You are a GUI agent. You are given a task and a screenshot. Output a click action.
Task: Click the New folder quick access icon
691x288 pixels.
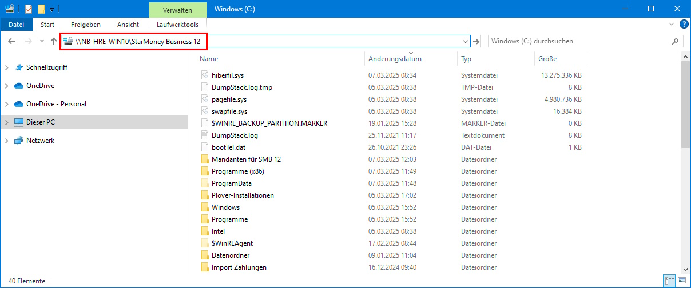41,9
